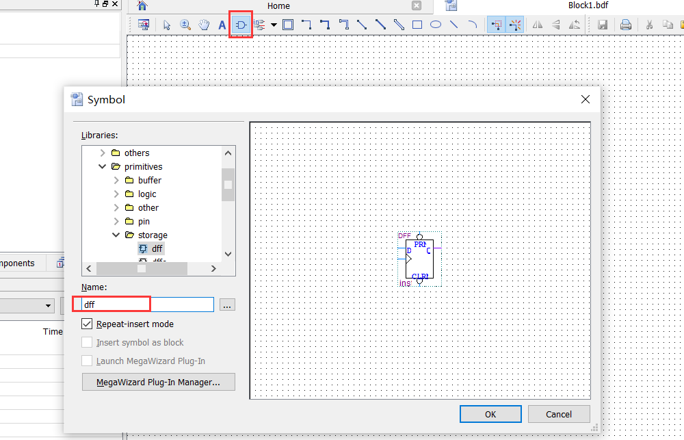Click the libraries horizontal scroll right arrow
The width and height of the screenshot is (684, 440).
[213, 268]
